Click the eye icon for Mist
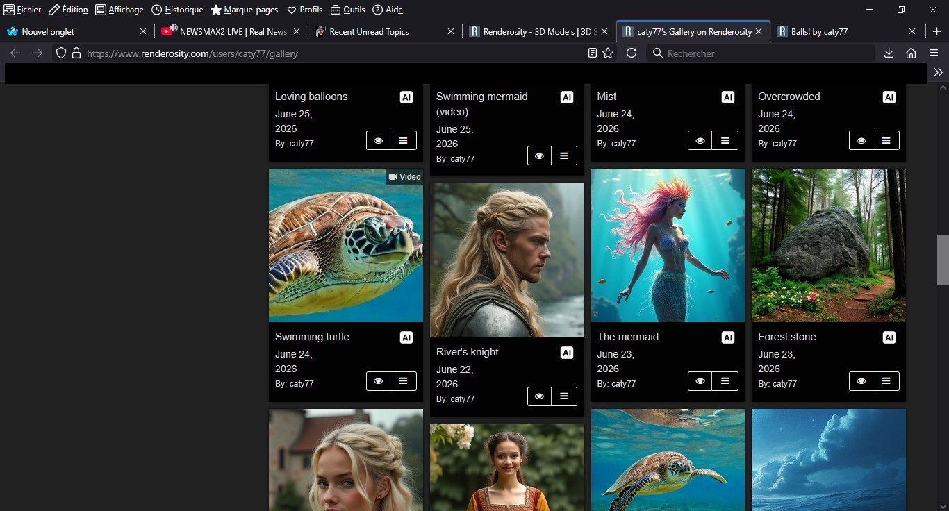This screenshot has width=949, height=511. point(700,140)
